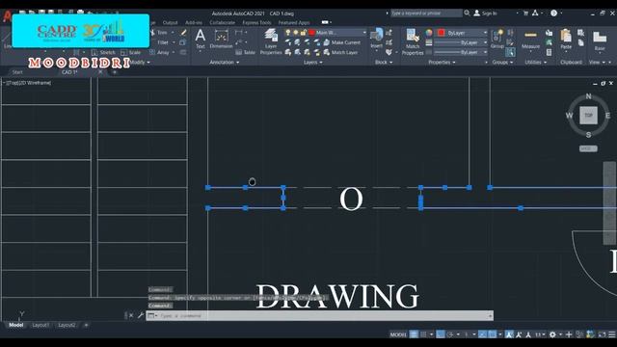
Task: Select the Stretch tool
Action: point(103,52)
